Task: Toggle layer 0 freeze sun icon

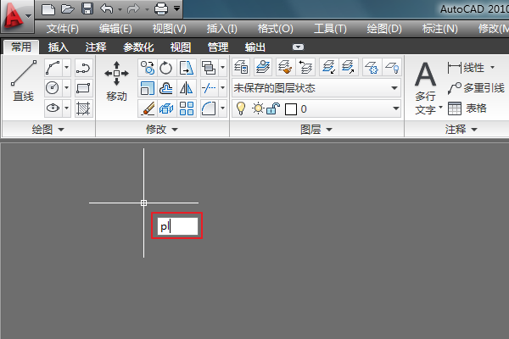Action: [x=258, y=108]
